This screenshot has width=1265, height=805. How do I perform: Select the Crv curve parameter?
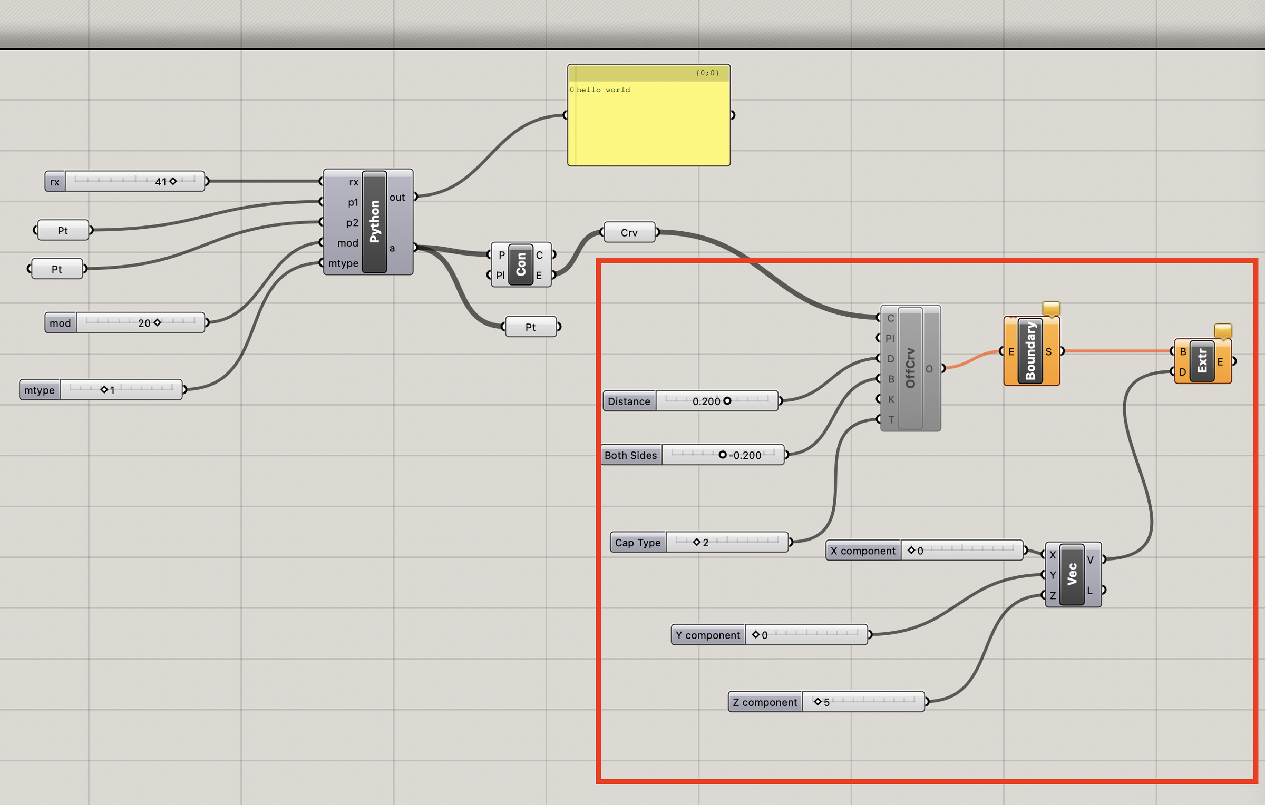(x=629, y=232)
